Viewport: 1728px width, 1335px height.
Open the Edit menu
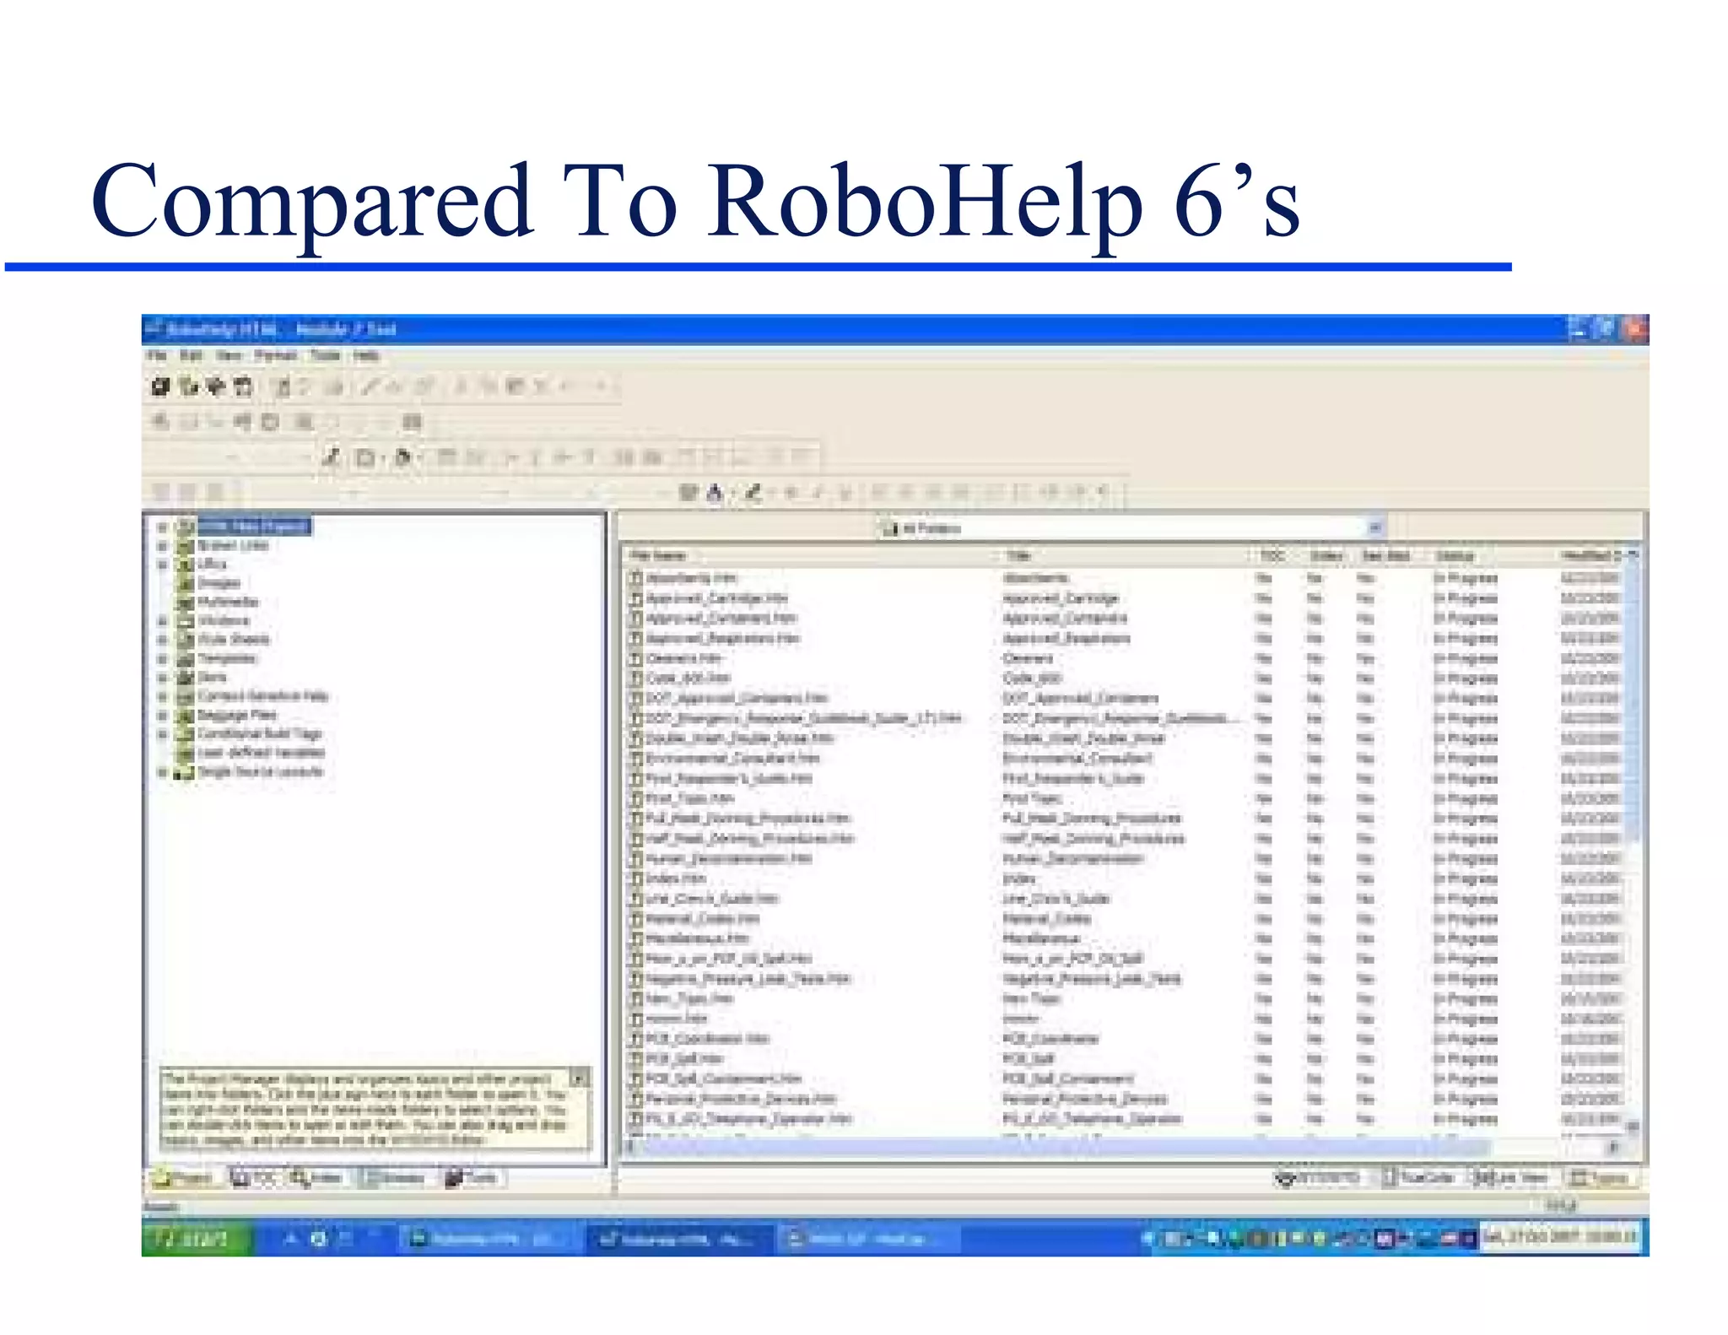click(x=192, y=355)
